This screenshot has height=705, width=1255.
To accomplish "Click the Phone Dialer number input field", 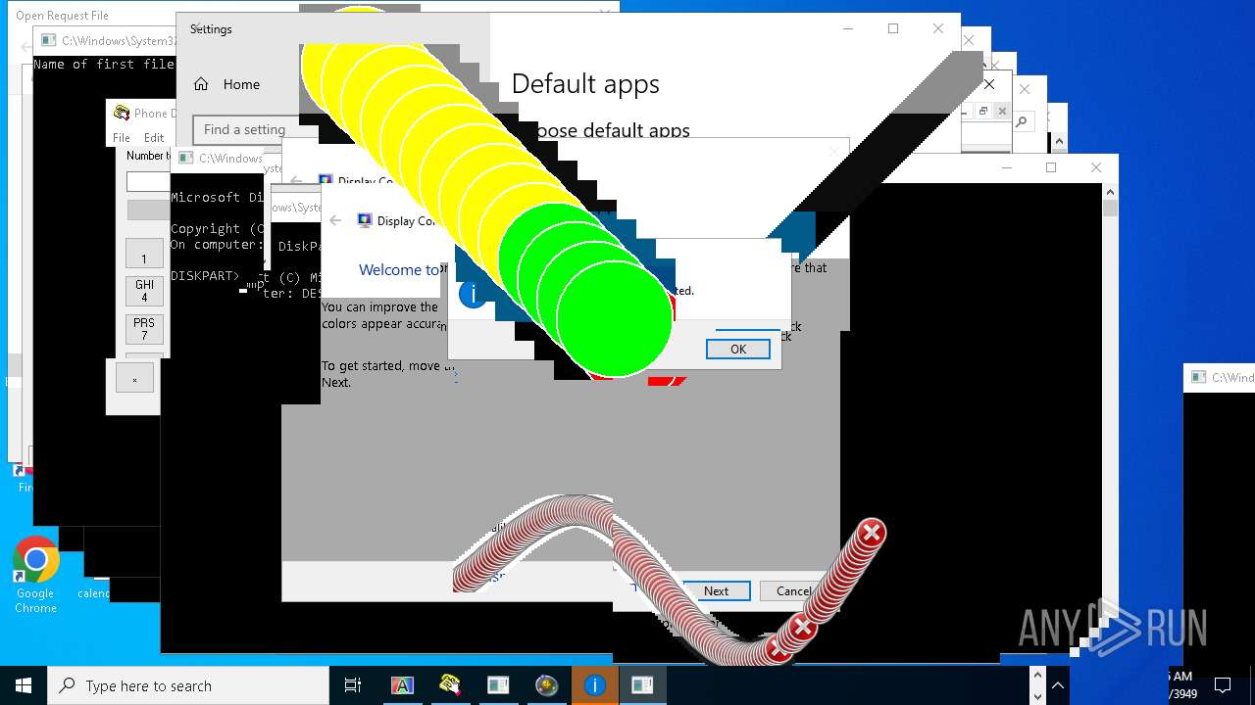I will pyautogui.click(x=148, y=182).
